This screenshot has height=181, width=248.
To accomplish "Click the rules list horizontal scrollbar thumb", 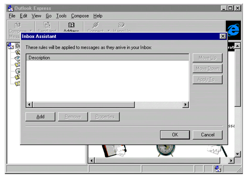I will click(x=83, y=104).
